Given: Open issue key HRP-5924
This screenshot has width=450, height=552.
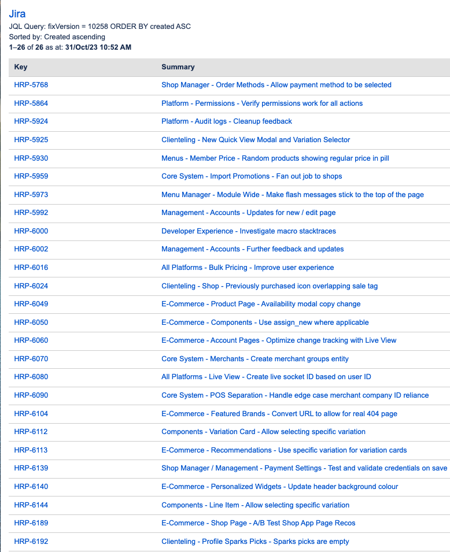Looking at the screenshot, I should coord(31,121).
